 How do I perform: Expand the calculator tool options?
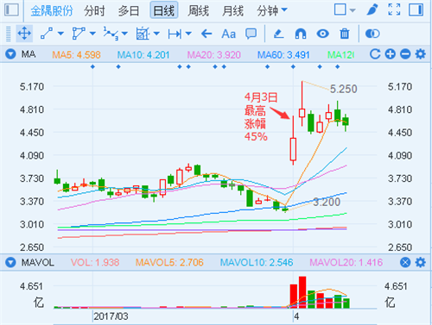click(x=156, y=34)
